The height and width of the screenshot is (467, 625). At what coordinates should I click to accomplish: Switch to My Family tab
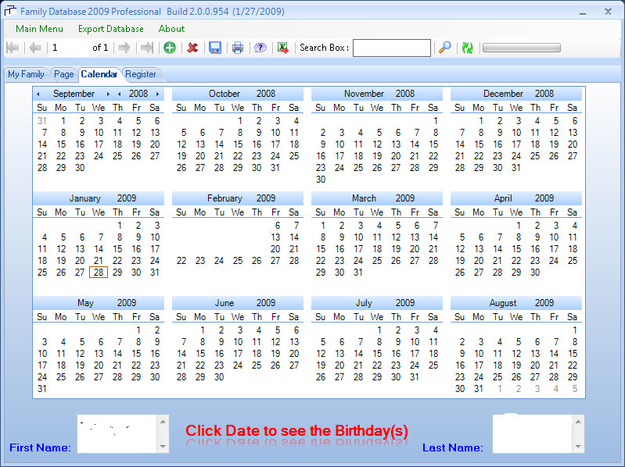26,74
